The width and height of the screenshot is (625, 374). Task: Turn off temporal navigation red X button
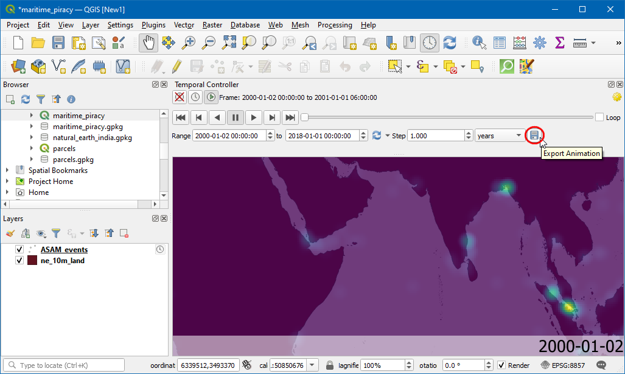(180, 97)
